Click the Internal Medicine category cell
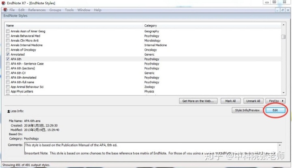This screenshot has width=292, height=168. click(155, 45)
